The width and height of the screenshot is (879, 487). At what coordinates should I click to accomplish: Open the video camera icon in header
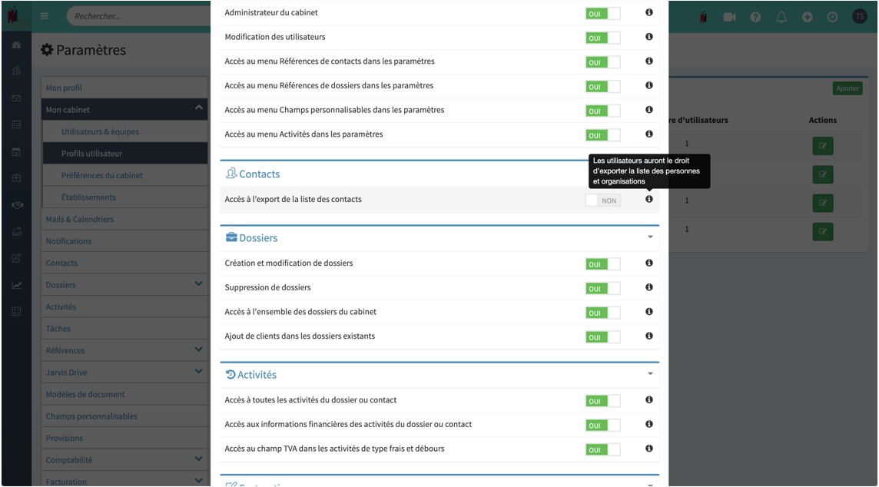click(728, 17)
